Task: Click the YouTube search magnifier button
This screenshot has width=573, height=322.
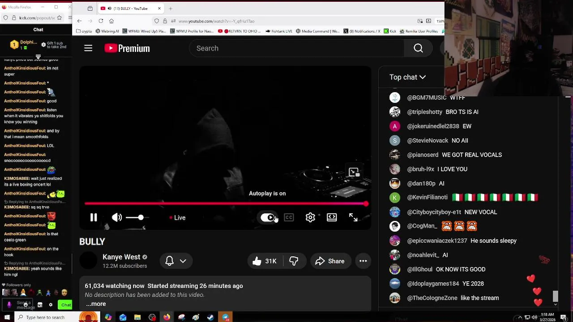Action: [418, 48]
